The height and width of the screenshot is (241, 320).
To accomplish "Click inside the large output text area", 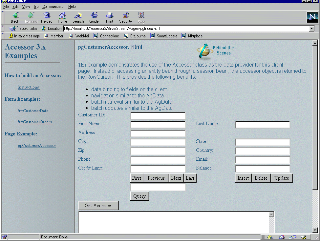I will click(x=174, y=222).
